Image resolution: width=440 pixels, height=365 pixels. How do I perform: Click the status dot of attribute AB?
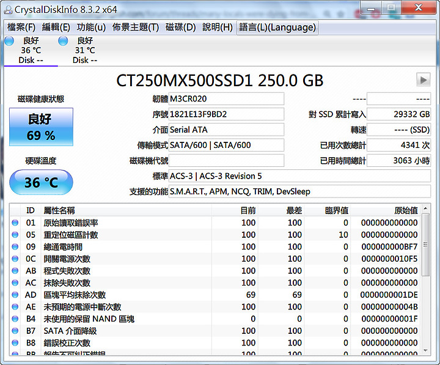pyautogui.click(x=15, y=271)
